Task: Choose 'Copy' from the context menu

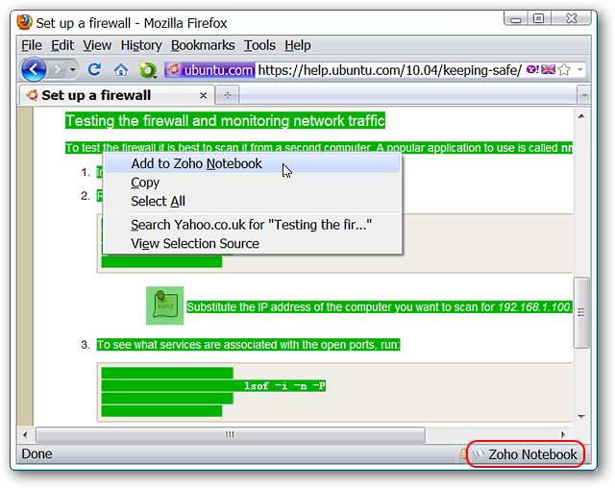Action: click(x=253, y=183)
